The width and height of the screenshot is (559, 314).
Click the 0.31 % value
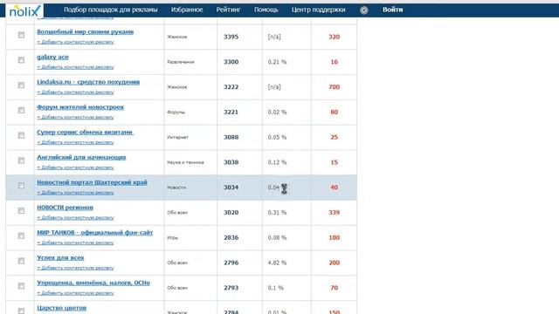(x=277, y=213)
